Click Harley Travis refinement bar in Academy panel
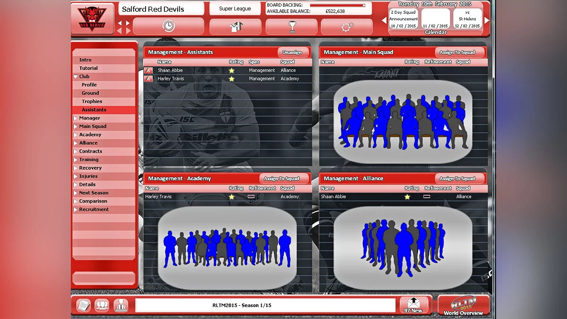 click(251, 197)
